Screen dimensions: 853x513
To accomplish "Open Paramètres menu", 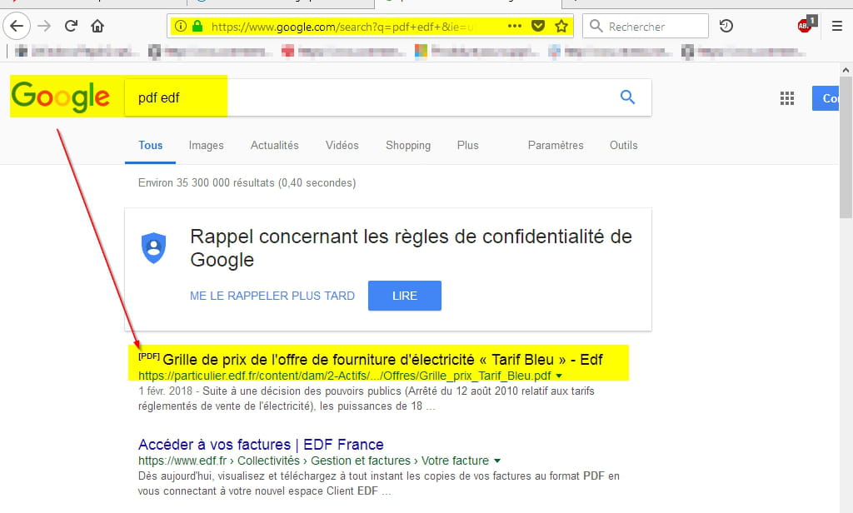I will click(x=556, y=145).
